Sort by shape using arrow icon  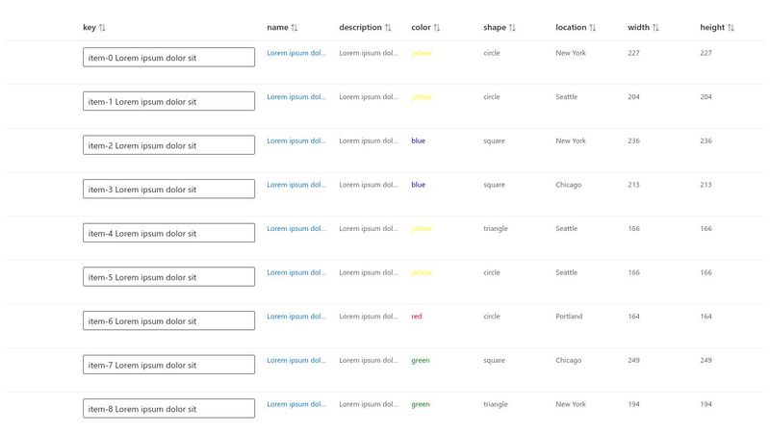[512, 28]
